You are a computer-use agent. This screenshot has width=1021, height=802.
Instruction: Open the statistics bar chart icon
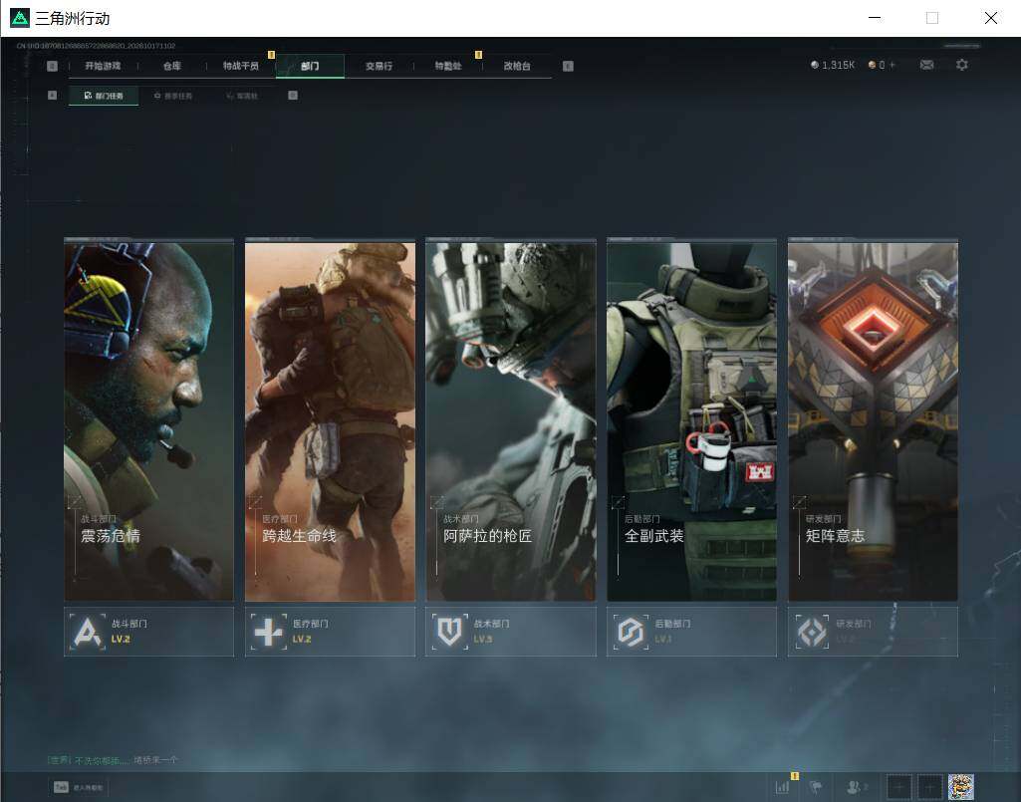pyautogui.click(x=783, y=787)
